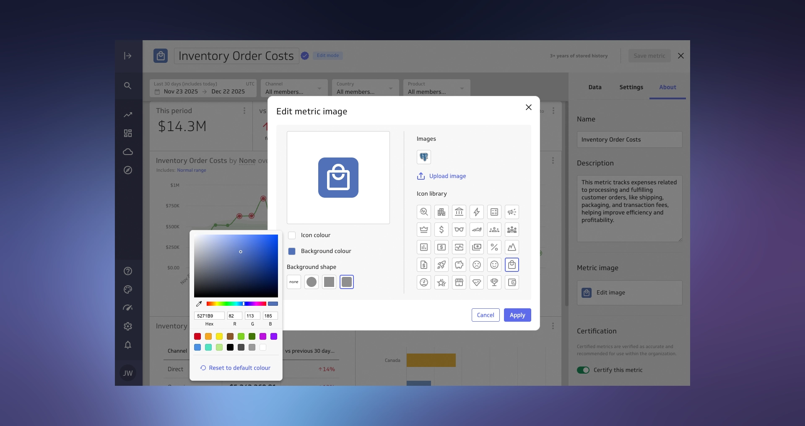Select the rocket icon from the icon library
Image resolution: width=805 pixels, height=426 pixels.
pyautogui.click(x=441, y=265)
